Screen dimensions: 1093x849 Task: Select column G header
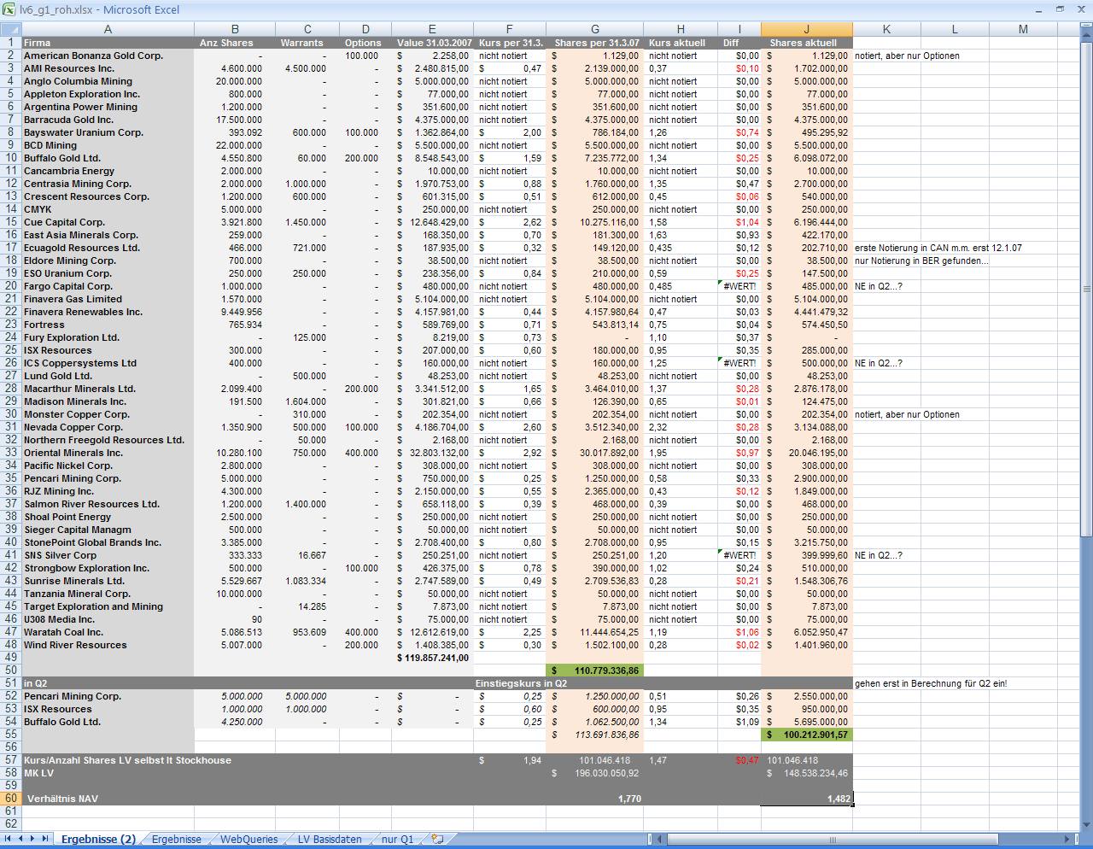click(x=594, y=30)
